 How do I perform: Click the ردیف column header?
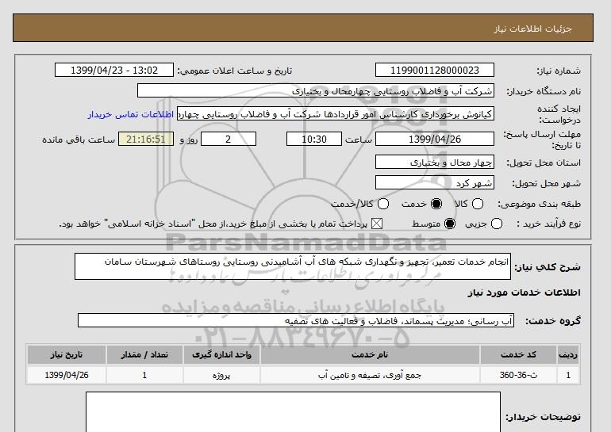568,354
